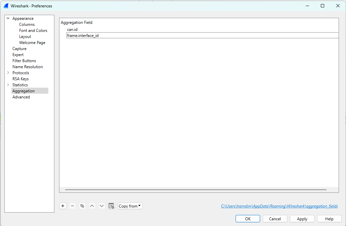Select Appearance in preferences tree
Viewport: 346px width, 226px height.
tap(23, 18)
